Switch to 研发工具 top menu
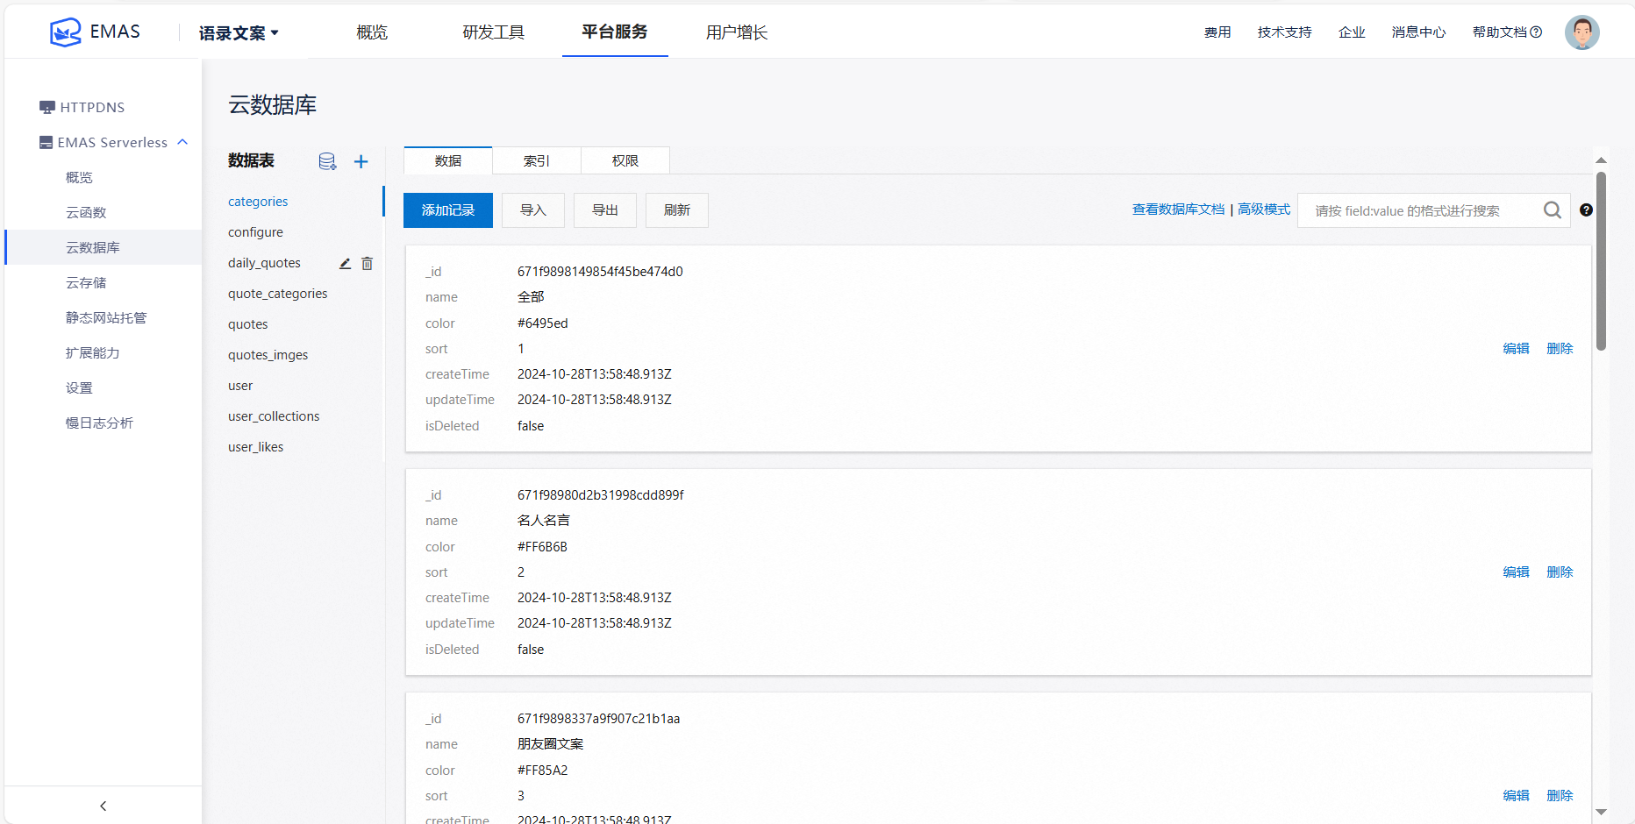 tap(493, 32)
